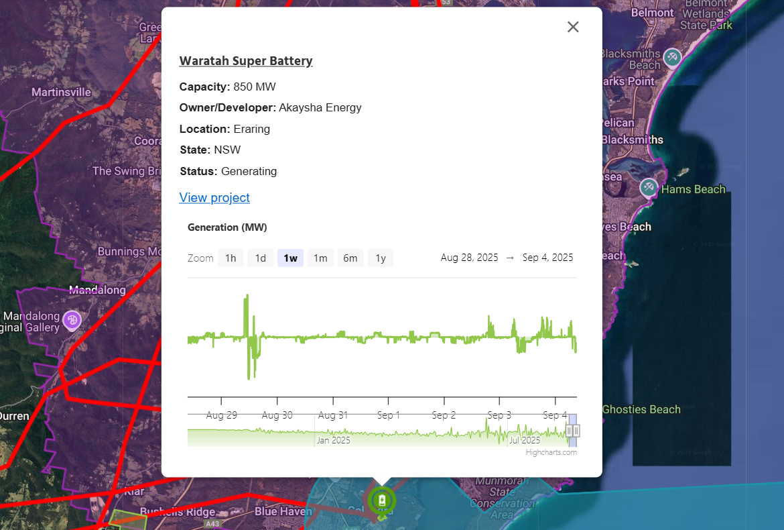
Task: Open the Highcharts.com credit link
Action: (x=551, y=452)
